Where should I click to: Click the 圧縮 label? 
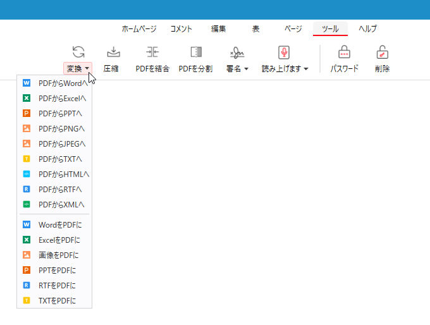(x=111, y=68)
